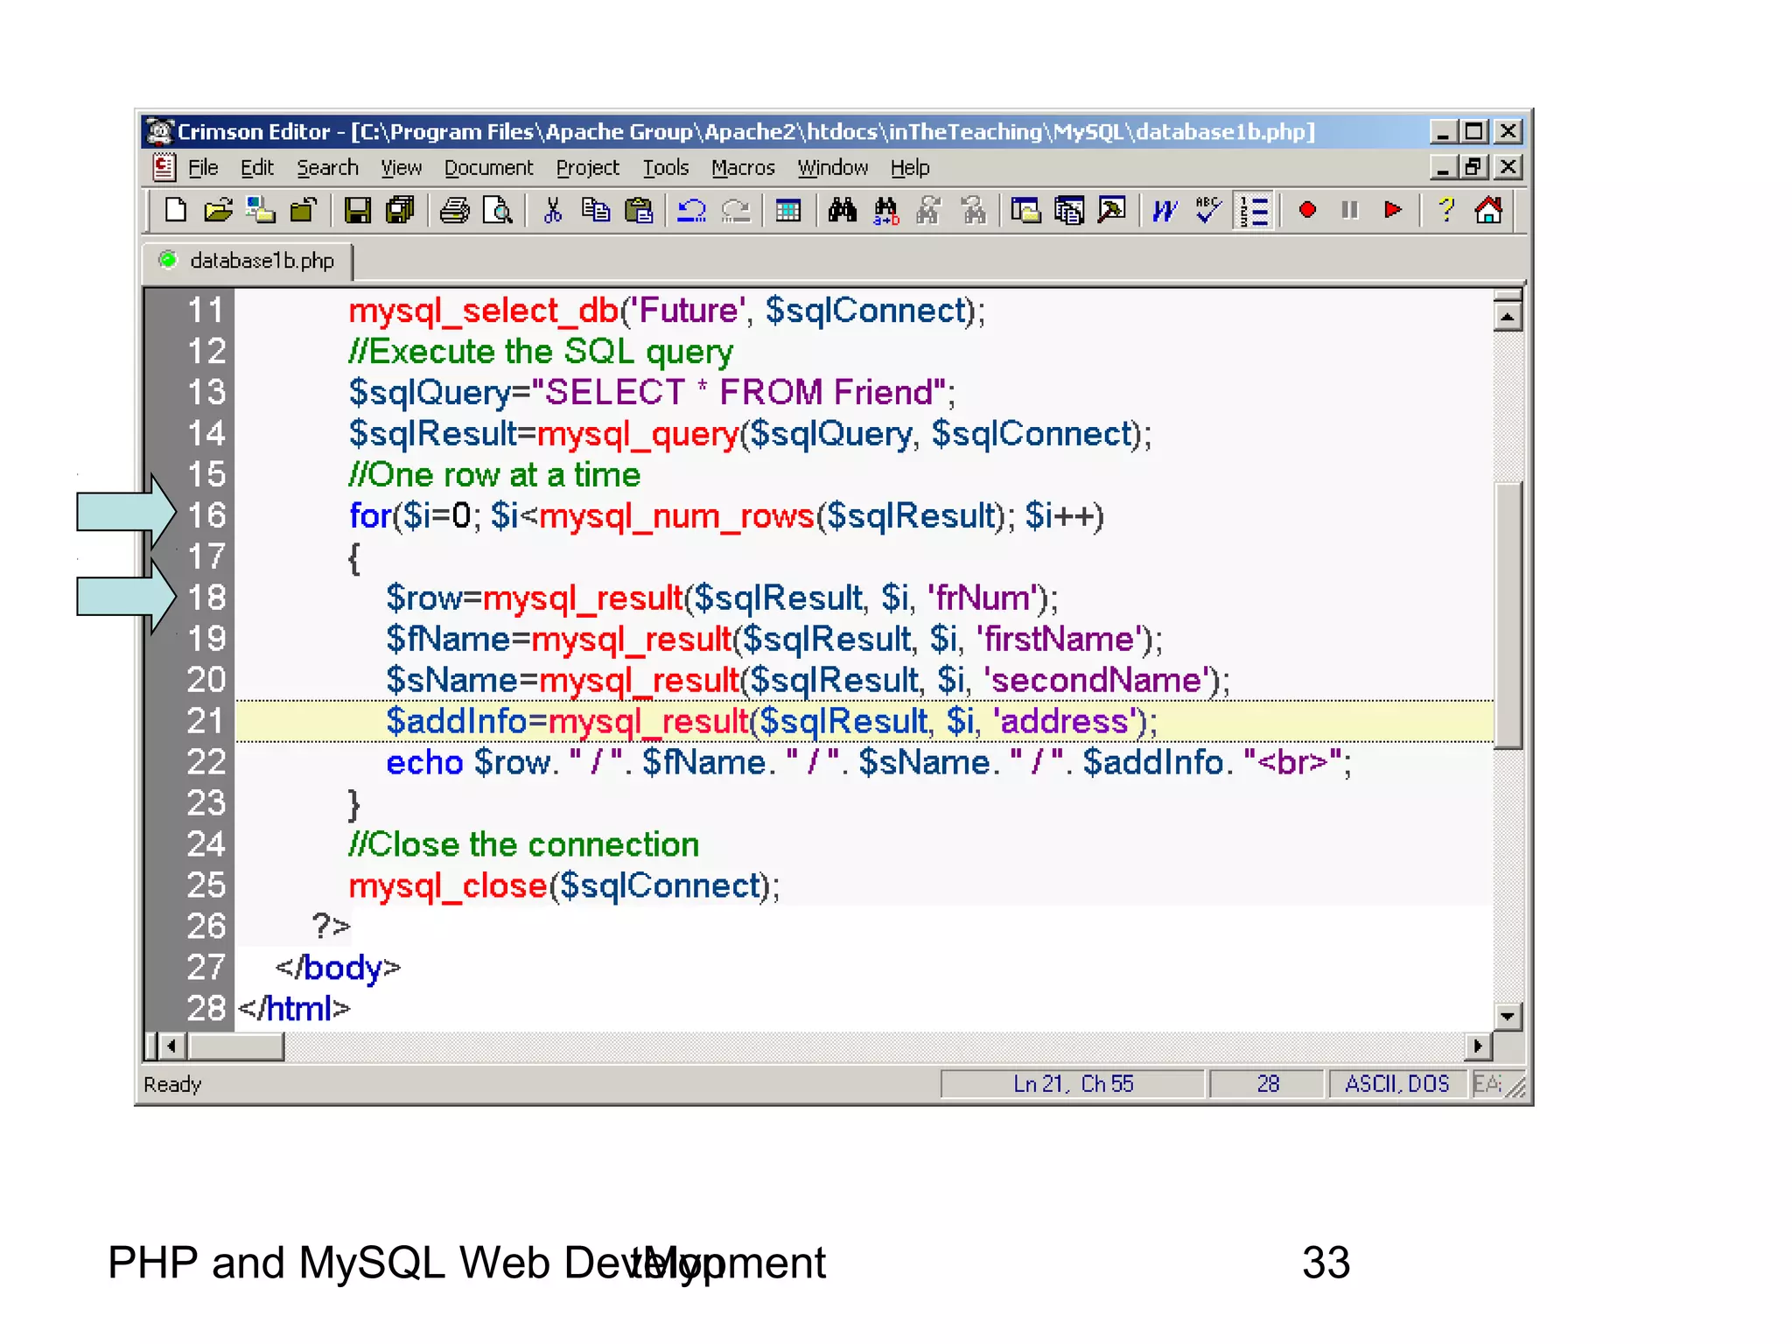Open the Document menu
1792x1344 pixels.
pyautogui.click(x=488, y=167)
